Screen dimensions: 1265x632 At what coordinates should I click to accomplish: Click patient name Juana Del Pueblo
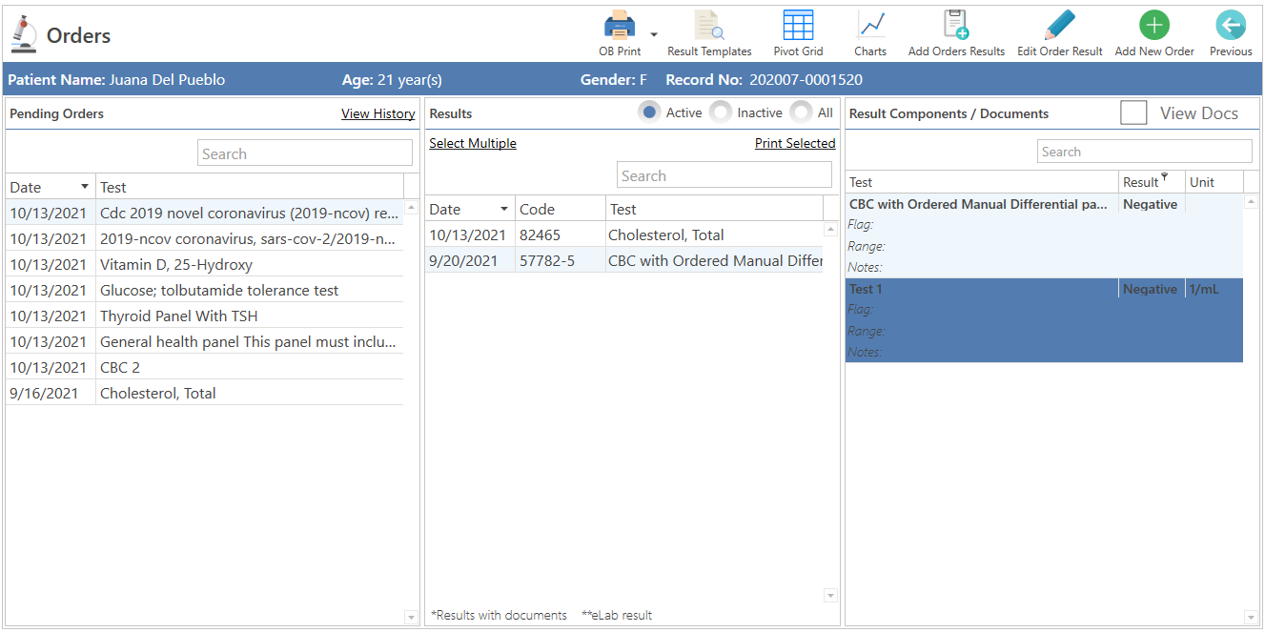coord(167,80)
